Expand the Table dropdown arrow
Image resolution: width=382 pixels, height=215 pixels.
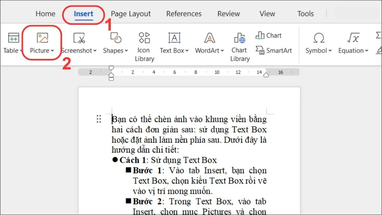pos(21,51)
